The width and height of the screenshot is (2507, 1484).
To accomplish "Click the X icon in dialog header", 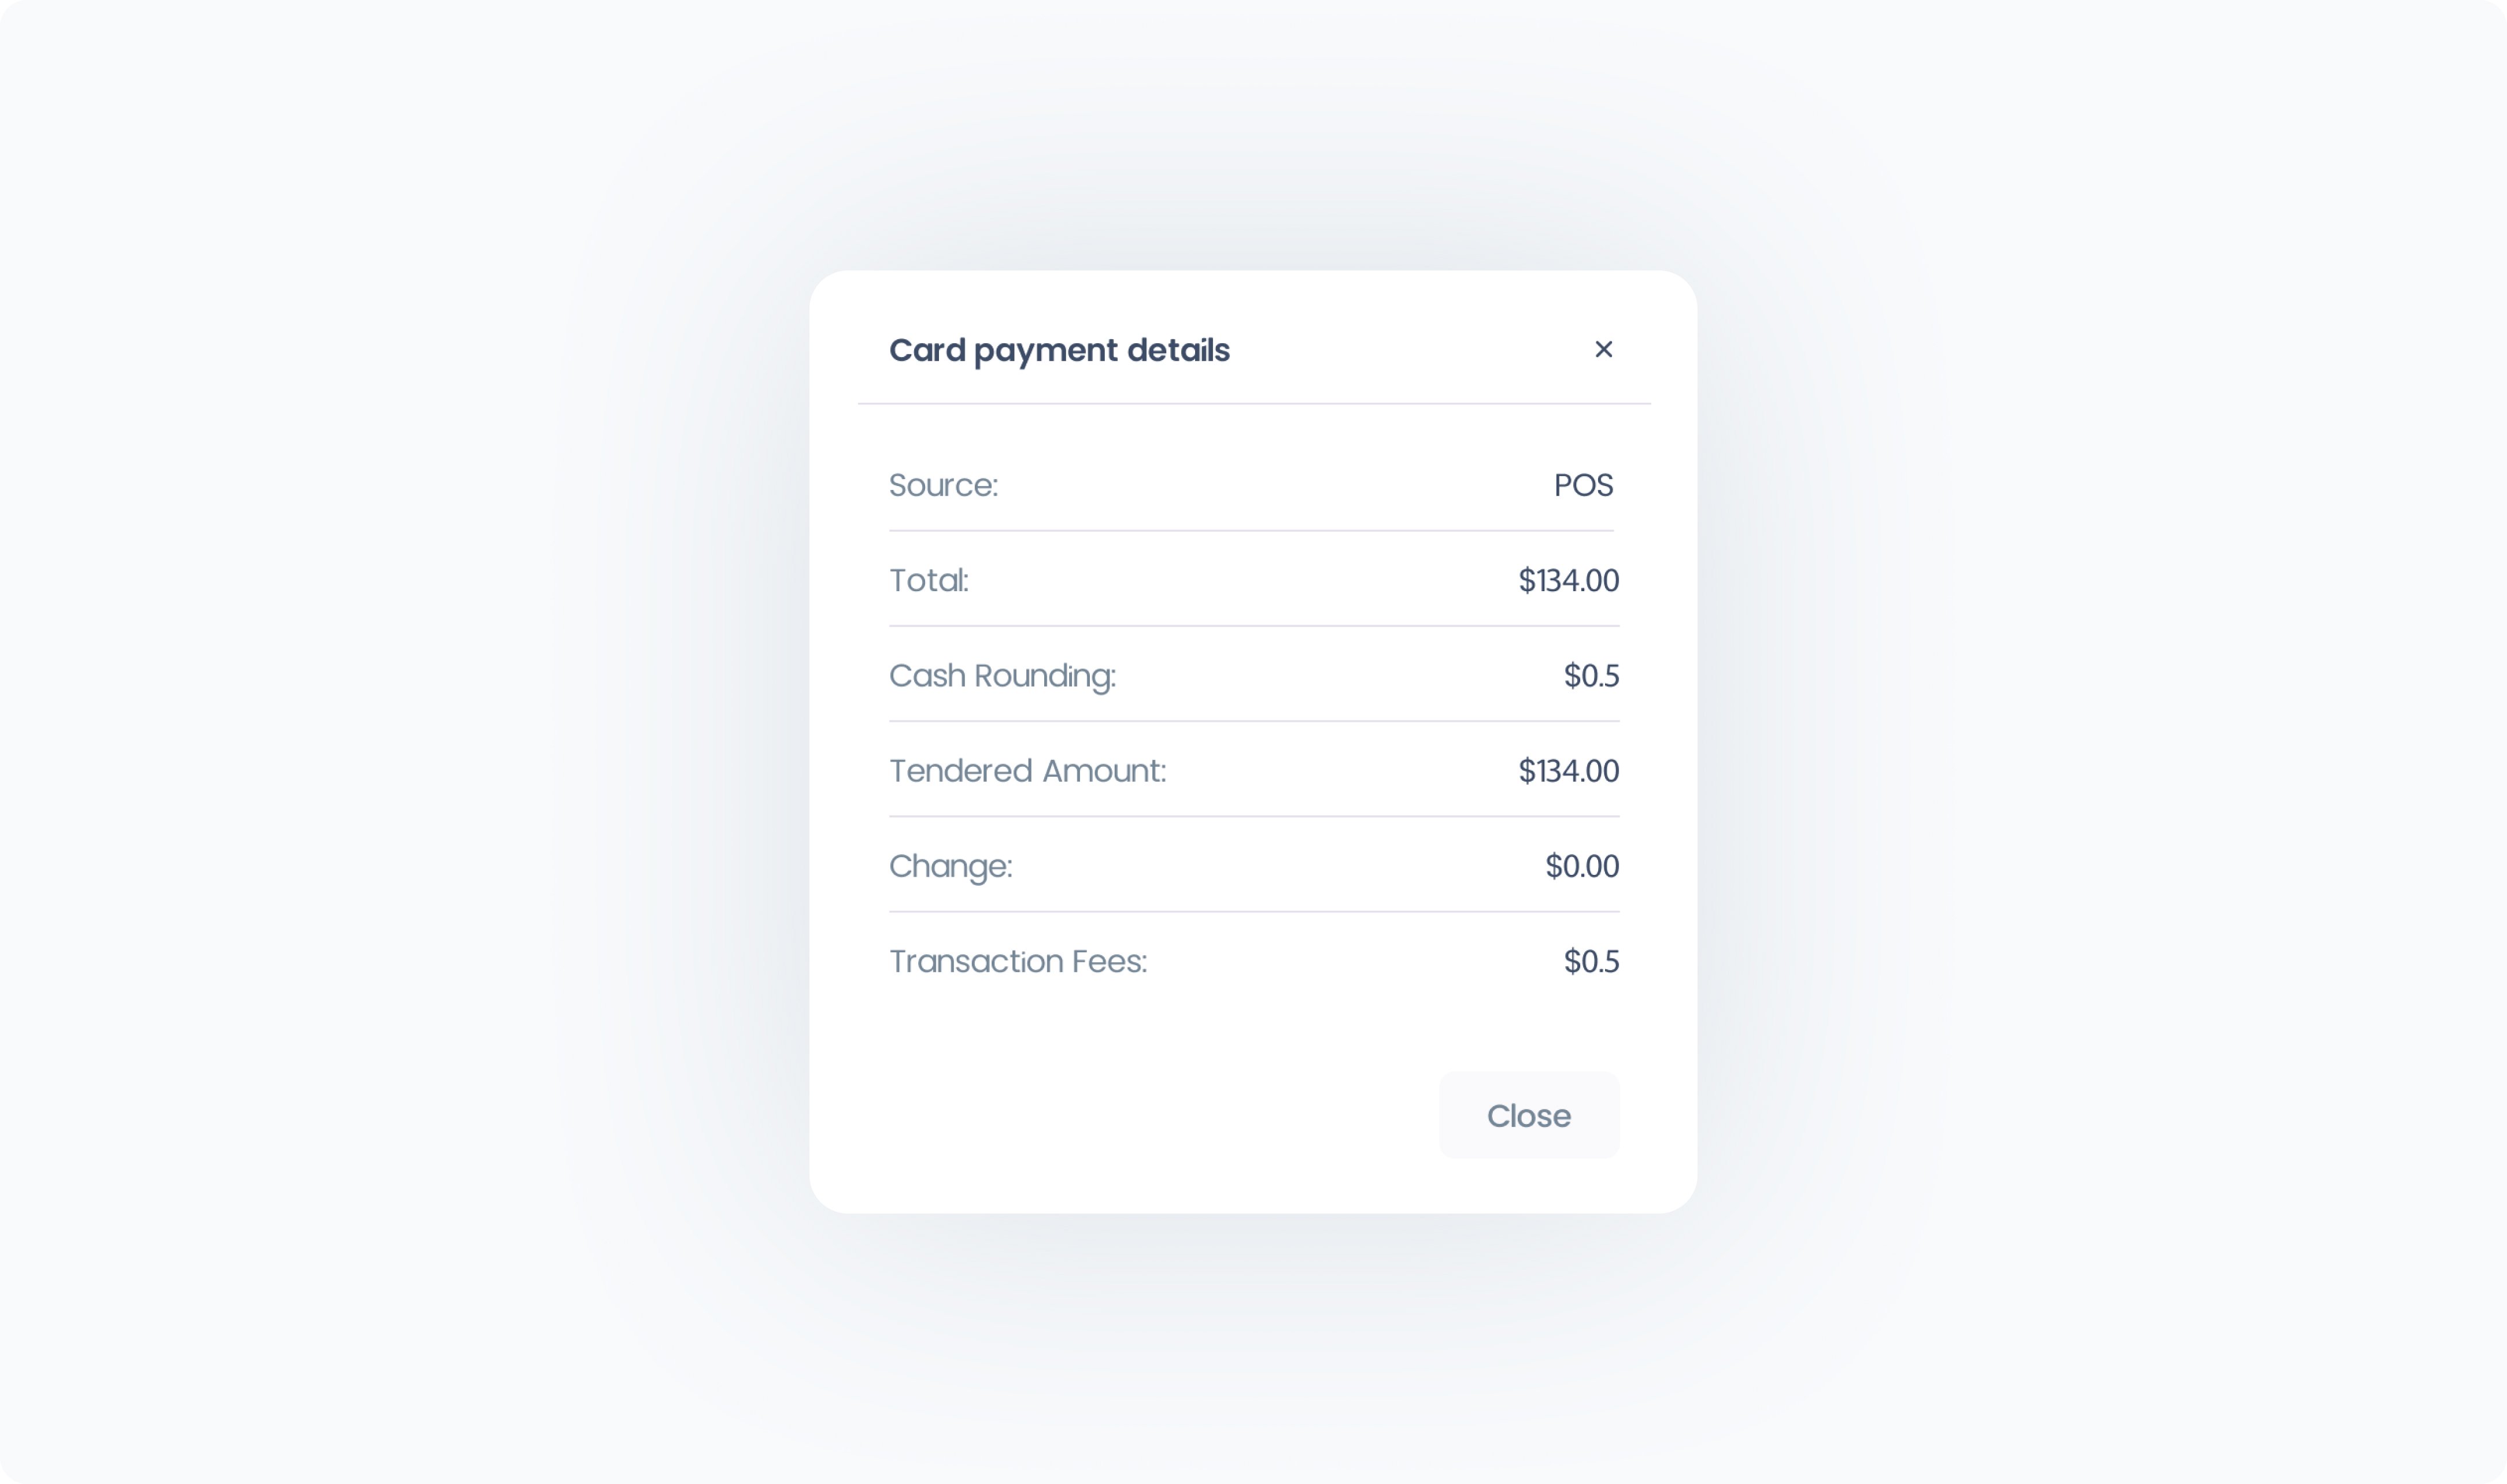I will click(1603, 349).
